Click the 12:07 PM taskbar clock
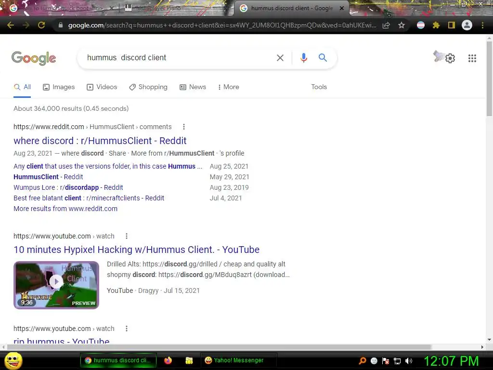 point(452,361)
